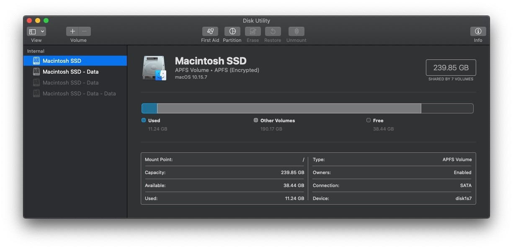Click the 239.85 GB capacity box

pyautogui.click(x=451, y=68)
